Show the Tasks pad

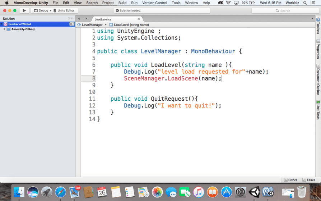pyautogui.click(x=309, y=180)
